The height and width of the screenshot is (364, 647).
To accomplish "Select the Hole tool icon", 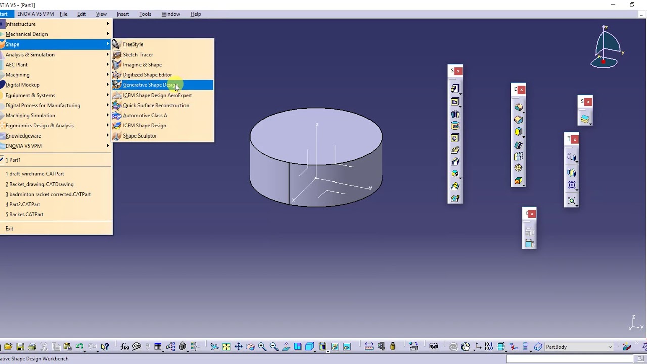I will point(455,138).
